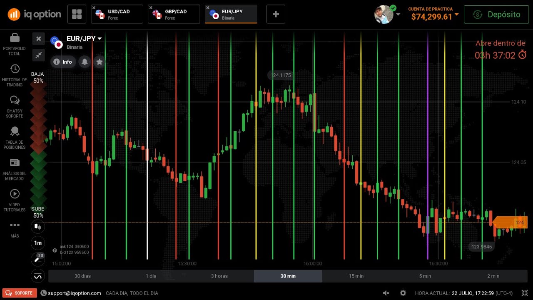Close the USD/CAD tab
533x300 pixels.
click(94, 7)
